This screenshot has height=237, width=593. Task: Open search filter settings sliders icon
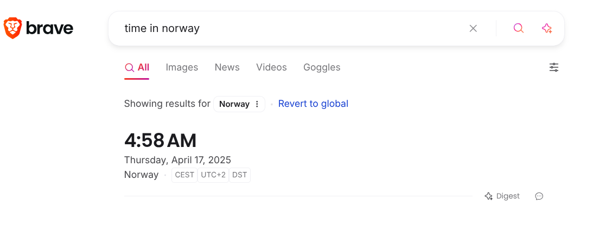pyautogui.click(x=554, y=67)
